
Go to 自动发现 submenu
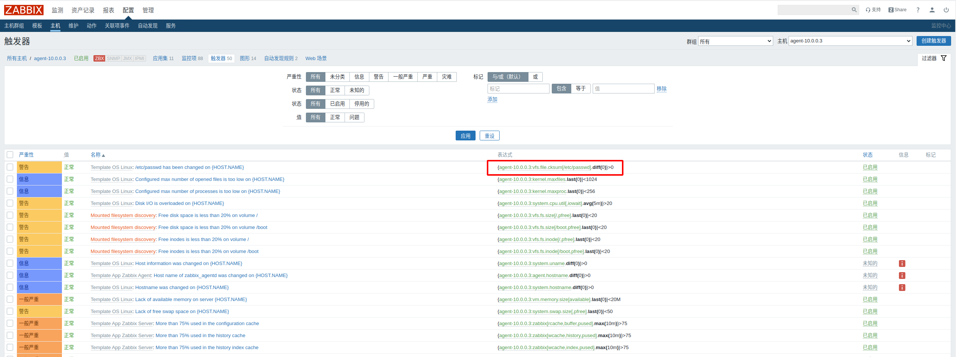click(148, 26)
